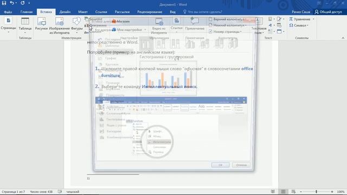Click the Текстовое поле text box button
347x195 pixels.
(259, 25)
